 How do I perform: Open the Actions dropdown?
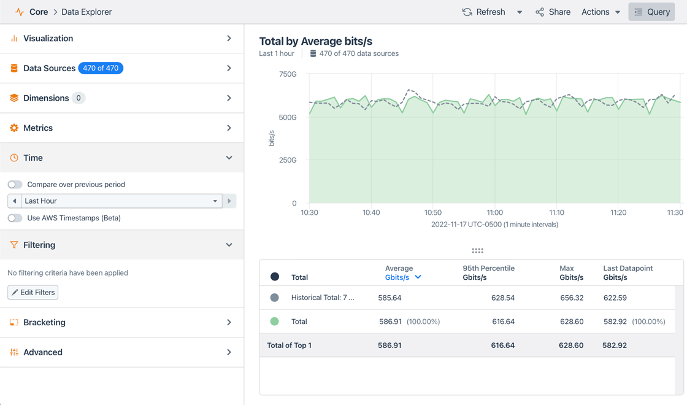[x=600, y=11]
